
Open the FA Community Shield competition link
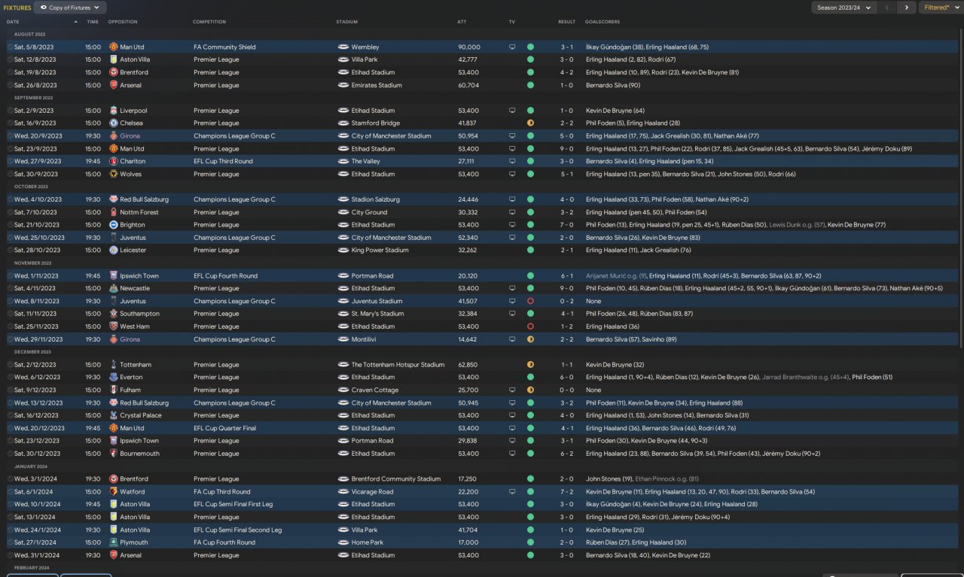(x=224, y=47)
